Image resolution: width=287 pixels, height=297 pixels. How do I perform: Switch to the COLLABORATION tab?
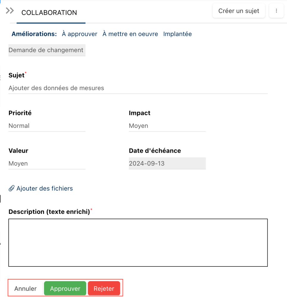click(49, 13)
